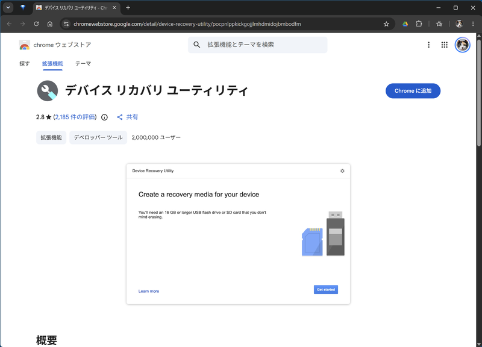The height and width of the screenshot is (347, 482).
Task: Click the page vertical scrollbar thumb
Action: click(478, 92)
